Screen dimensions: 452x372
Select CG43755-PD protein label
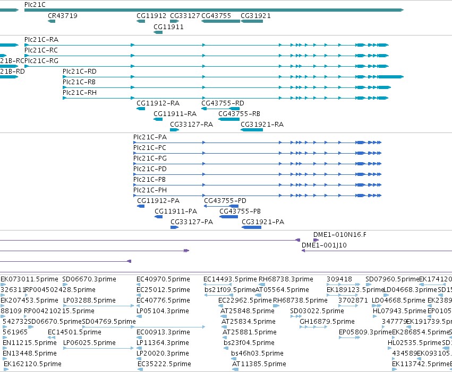pyautogui.click(x=225, y=200)
